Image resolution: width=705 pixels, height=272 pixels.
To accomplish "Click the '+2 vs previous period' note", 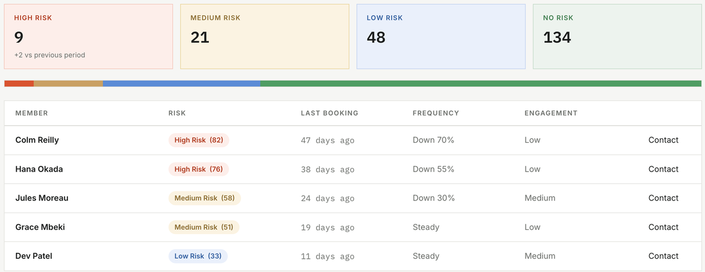I will click(x=49, y=55).
